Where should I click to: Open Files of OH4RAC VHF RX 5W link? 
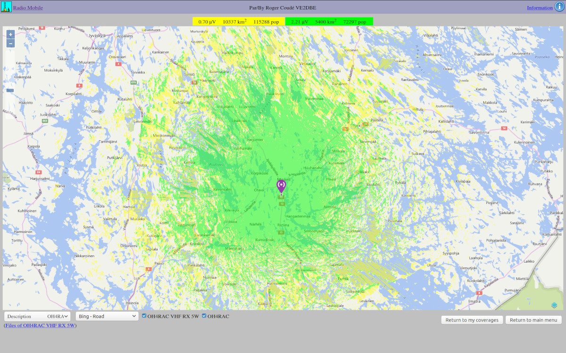point(40,325)
